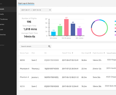This screenshot has width=116, height=95.
Task: Click flight duration 14min 37s
Action: [97, 60]
